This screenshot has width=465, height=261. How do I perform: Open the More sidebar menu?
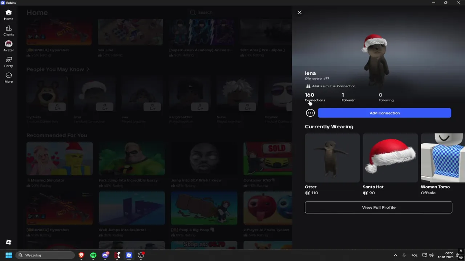point(9,78)
